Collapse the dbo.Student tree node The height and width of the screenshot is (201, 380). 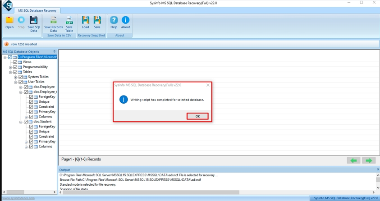(x=21, y=122)
